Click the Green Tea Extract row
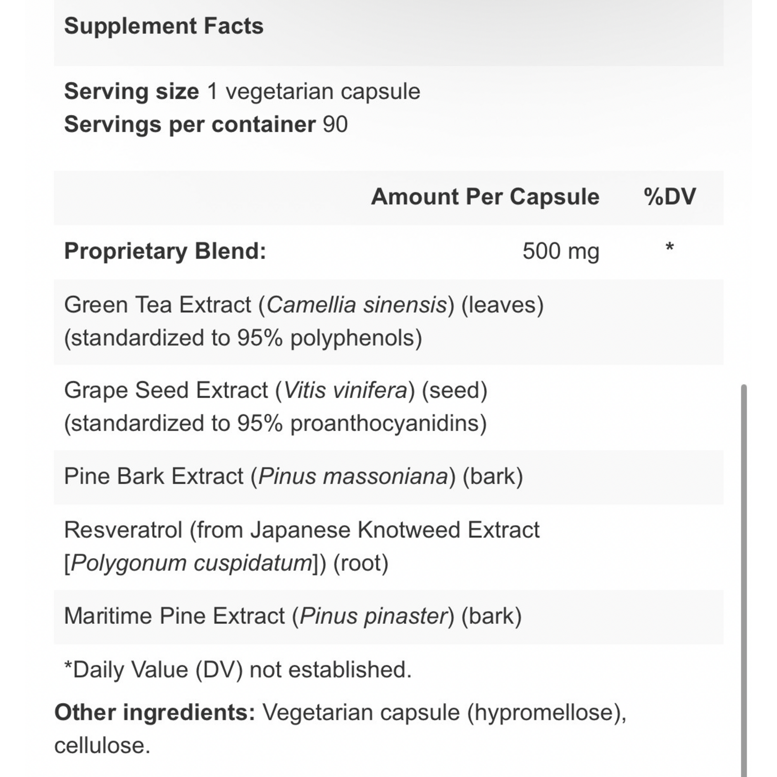 [x=388, y=322]
